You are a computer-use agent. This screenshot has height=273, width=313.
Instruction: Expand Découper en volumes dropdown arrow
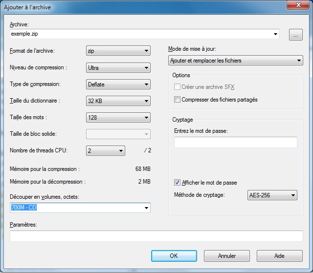click(x=146, y=208)
